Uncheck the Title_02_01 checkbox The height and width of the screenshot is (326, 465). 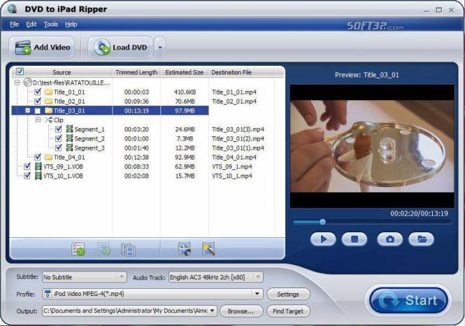click(x=38, y=101)
